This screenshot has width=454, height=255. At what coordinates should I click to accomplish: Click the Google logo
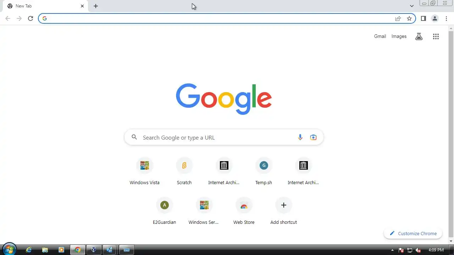point(224,99)
